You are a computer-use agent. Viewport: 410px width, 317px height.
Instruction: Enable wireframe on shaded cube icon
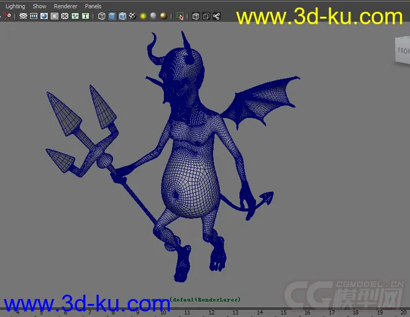pos(122,16)
